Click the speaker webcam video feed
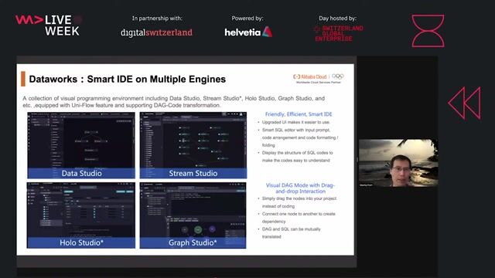Screen dimensions: 495x278 tap(398, 163)
